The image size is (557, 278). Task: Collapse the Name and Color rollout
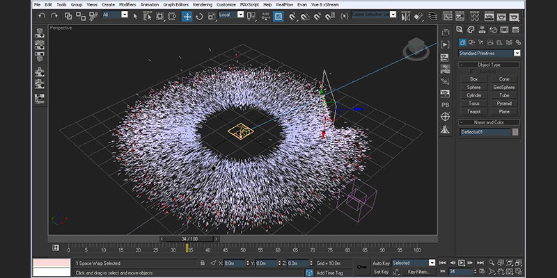coord(489,122)
